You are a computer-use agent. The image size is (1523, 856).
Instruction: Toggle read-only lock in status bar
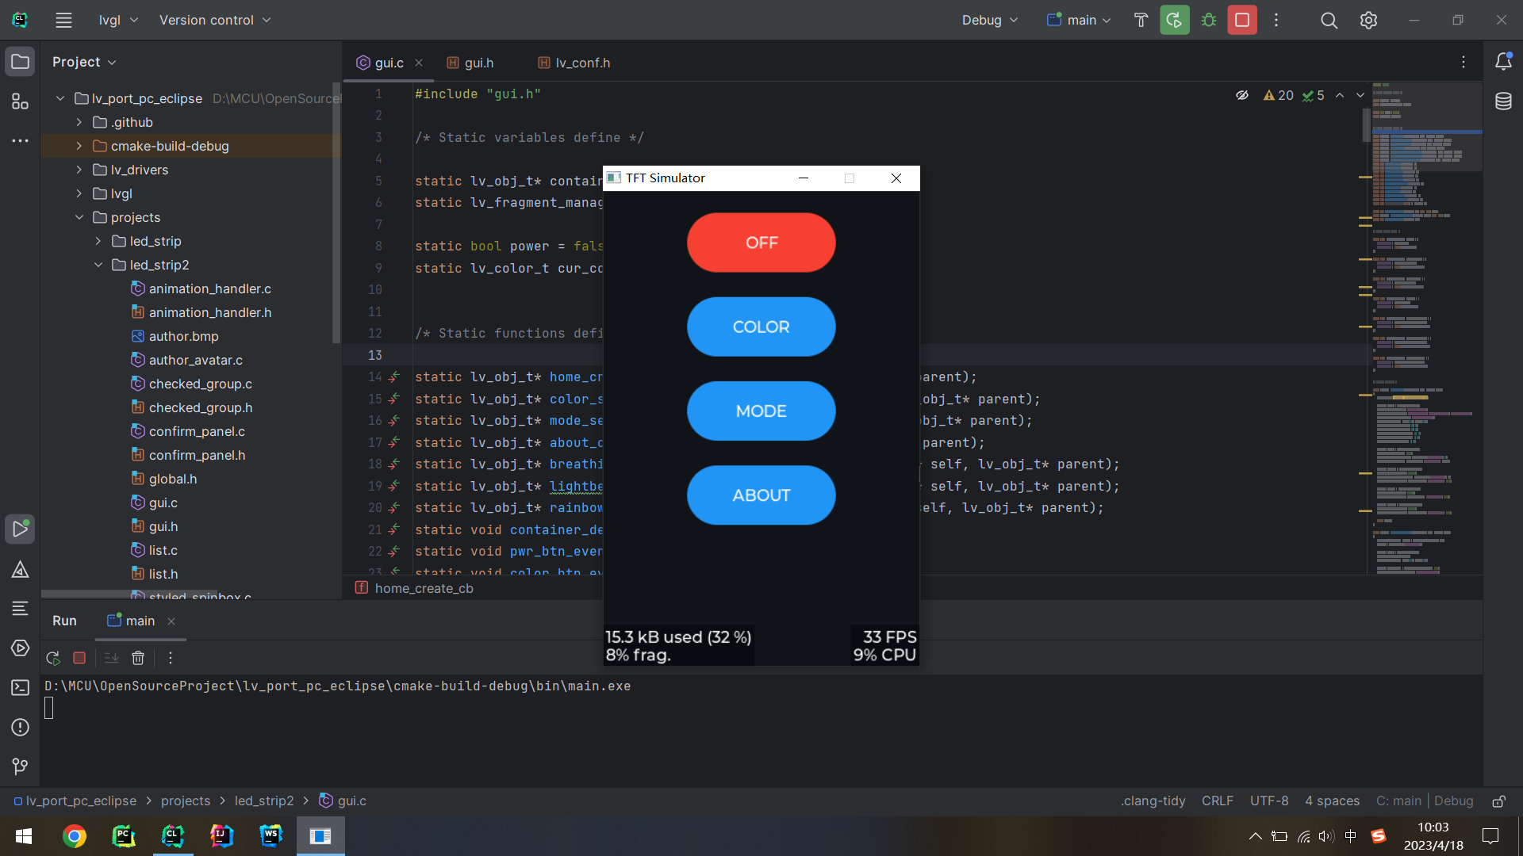point(1498,801)
